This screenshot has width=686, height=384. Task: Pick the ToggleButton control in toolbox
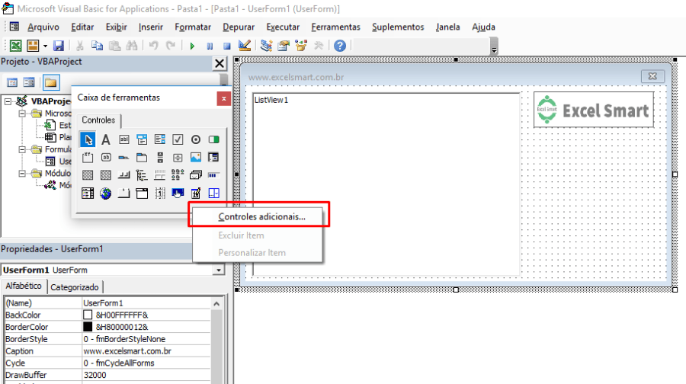pyautogui.click(x=213, y=139)
